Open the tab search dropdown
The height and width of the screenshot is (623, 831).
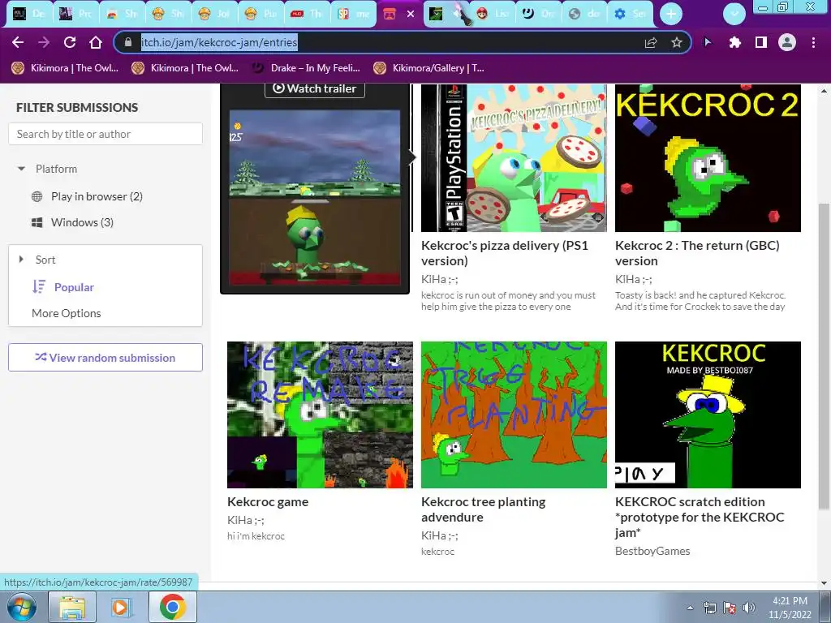(x=734, y=14)
